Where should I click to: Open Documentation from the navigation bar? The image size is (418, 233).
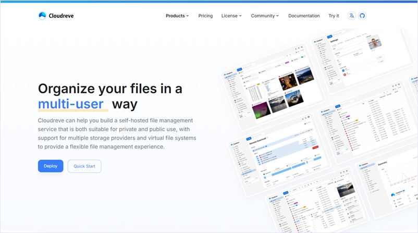(304, 16)
